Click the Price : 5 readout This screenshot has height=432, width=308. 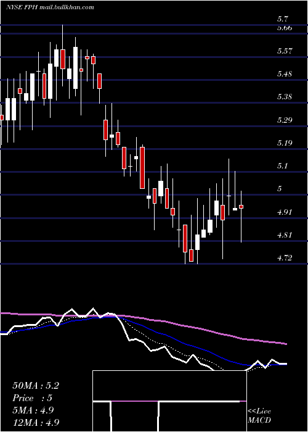tap(33, 398)
